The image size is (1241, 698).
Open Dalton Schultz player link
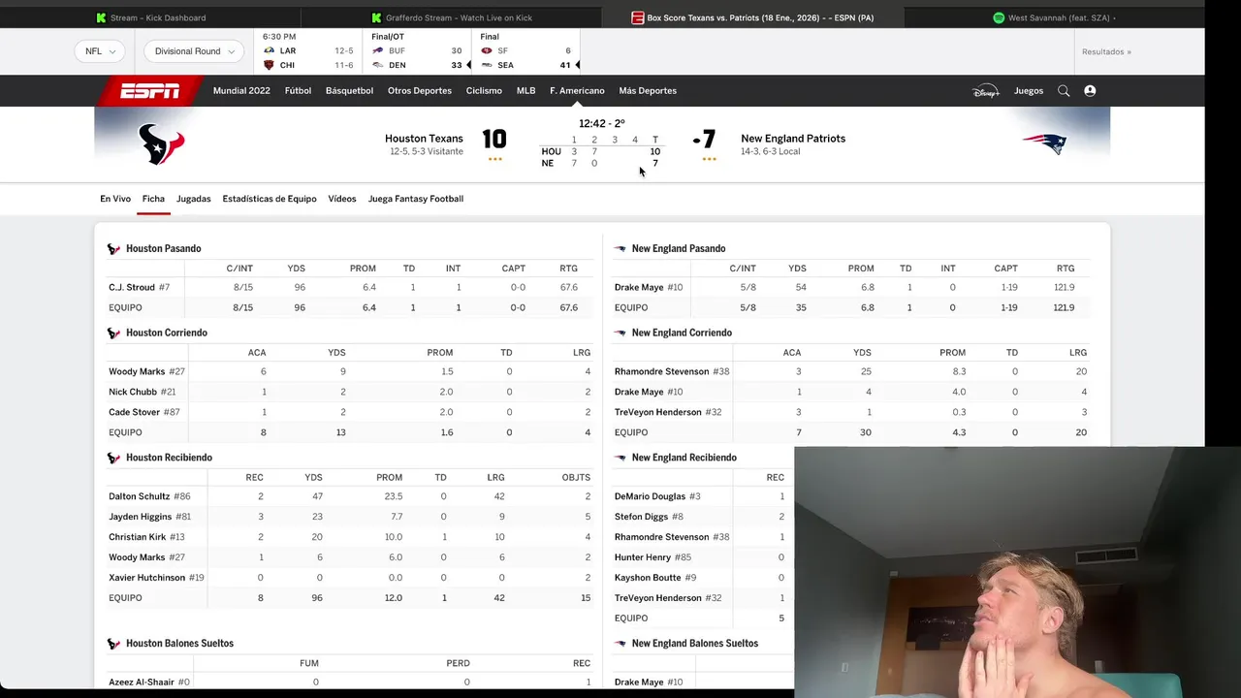point(139,497)
